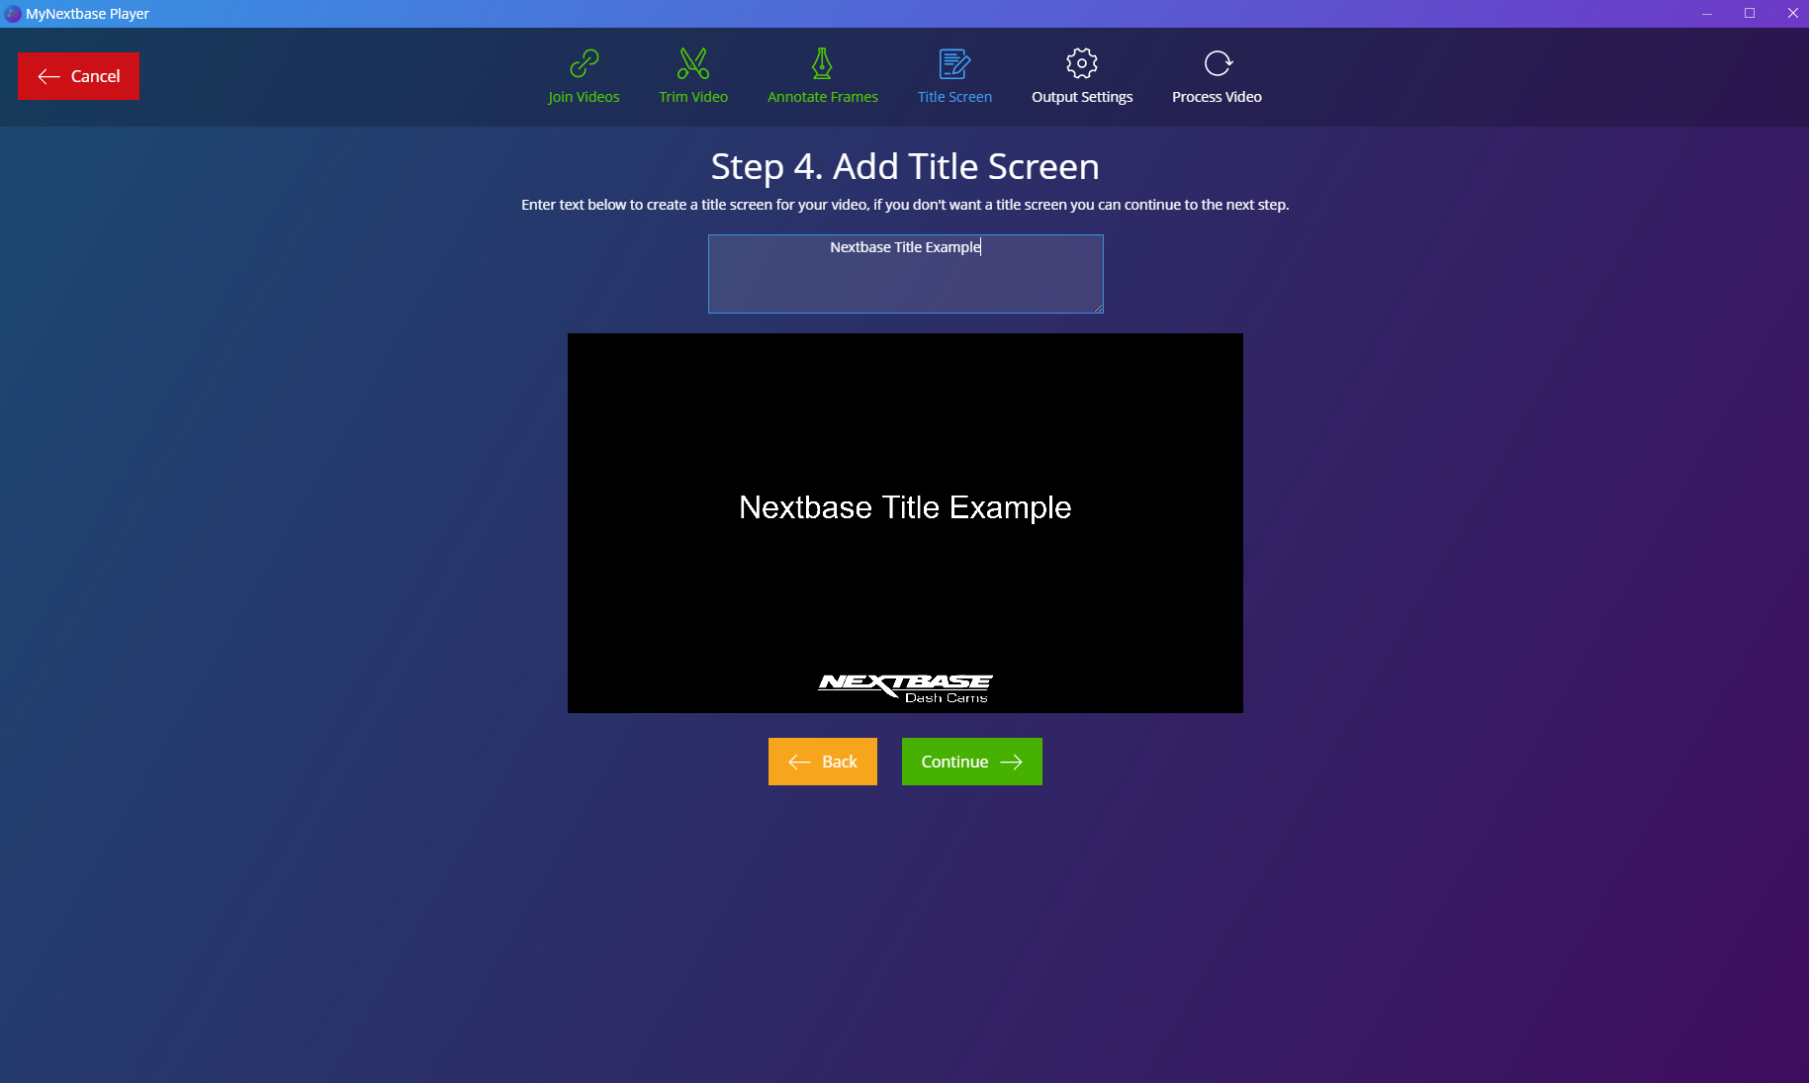Select the Trim Video scissors icon
Screen dimensions: 1809x1083
[692, 63]
